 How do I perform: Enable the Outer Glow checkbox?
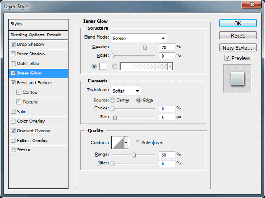pyautogui.click(x=13, y=64)
